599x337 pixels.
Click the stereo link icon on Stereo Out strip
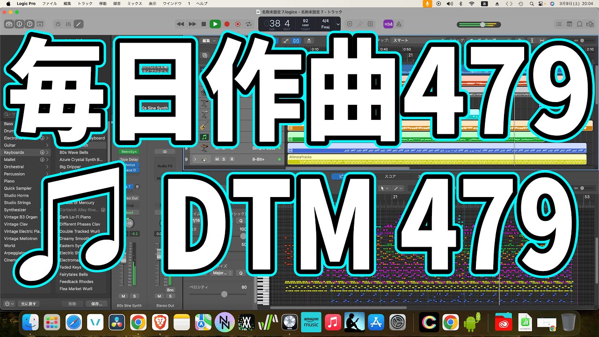[165, 152]
